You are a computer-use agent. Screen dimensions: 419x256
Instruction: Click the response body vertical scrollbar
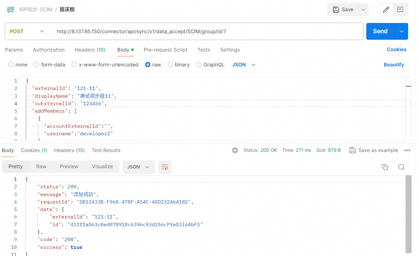click(x=408, y=214)
